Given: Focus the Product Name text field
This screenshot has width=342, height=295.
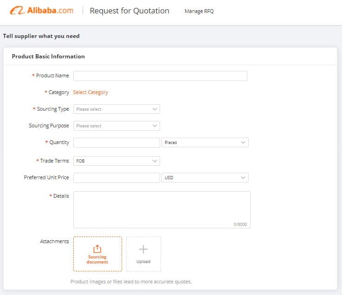Looking at the screenshot, I should (160, 76).
